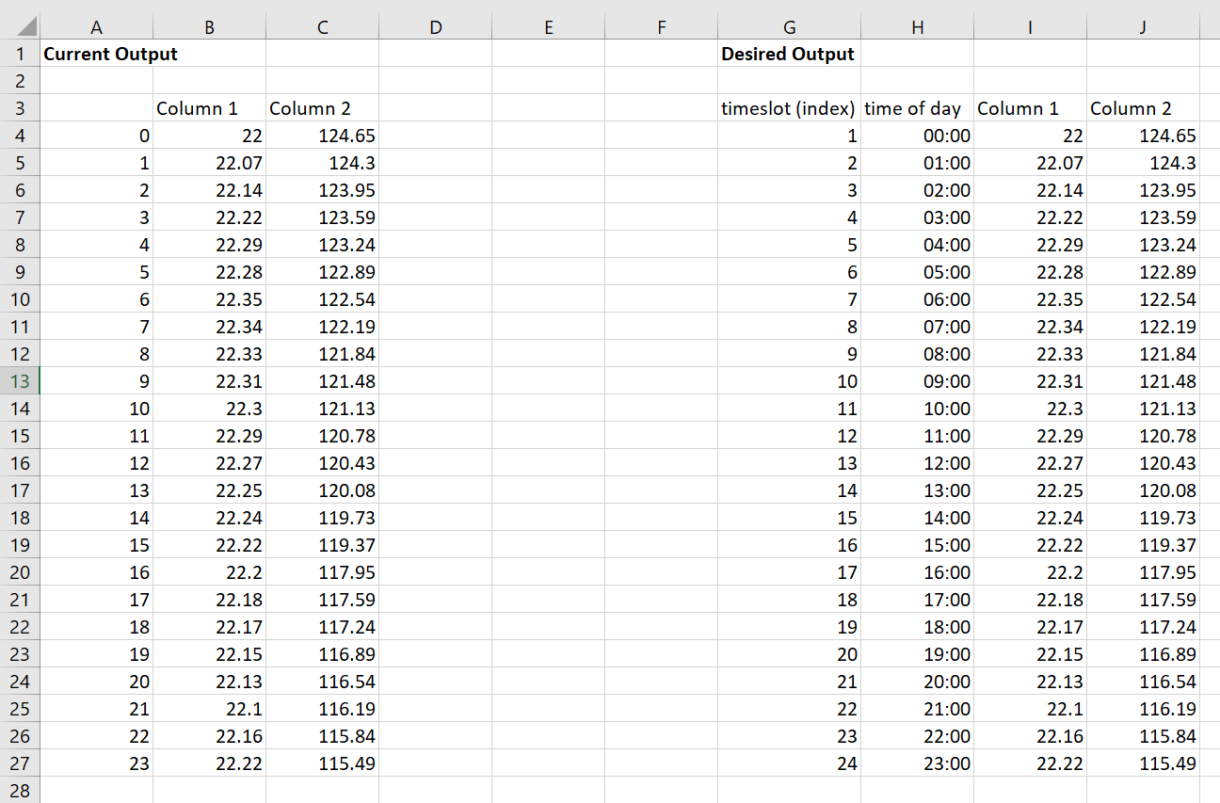Click cell B26 with value 22.16
Screen dimensions: 1220x803
coord(209,736)
